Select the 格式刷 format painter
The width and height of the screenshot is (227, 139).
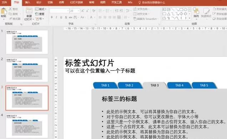(x=15, y=19)
